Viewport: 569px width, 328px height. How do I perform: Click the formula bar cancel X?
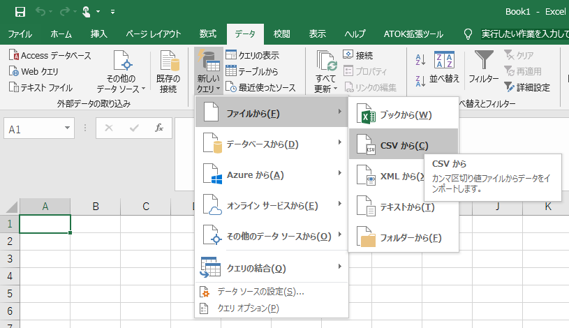109,128
